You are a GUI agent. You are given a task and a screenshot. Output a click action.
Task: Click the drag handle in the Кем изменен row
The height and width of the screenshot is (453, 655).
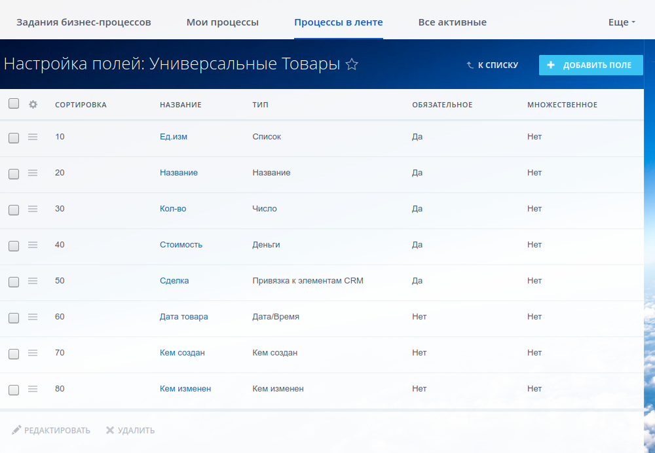click(x=33, y=389)
